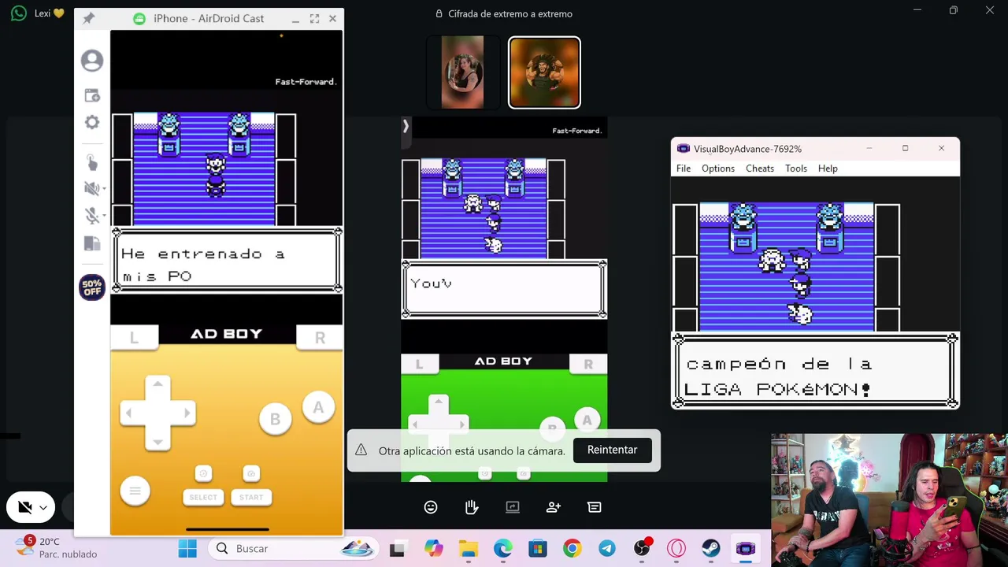The image size is (1008, 567).
Task: Tap the R shoulder button on yellow emulator
Action: coord(320,338)
